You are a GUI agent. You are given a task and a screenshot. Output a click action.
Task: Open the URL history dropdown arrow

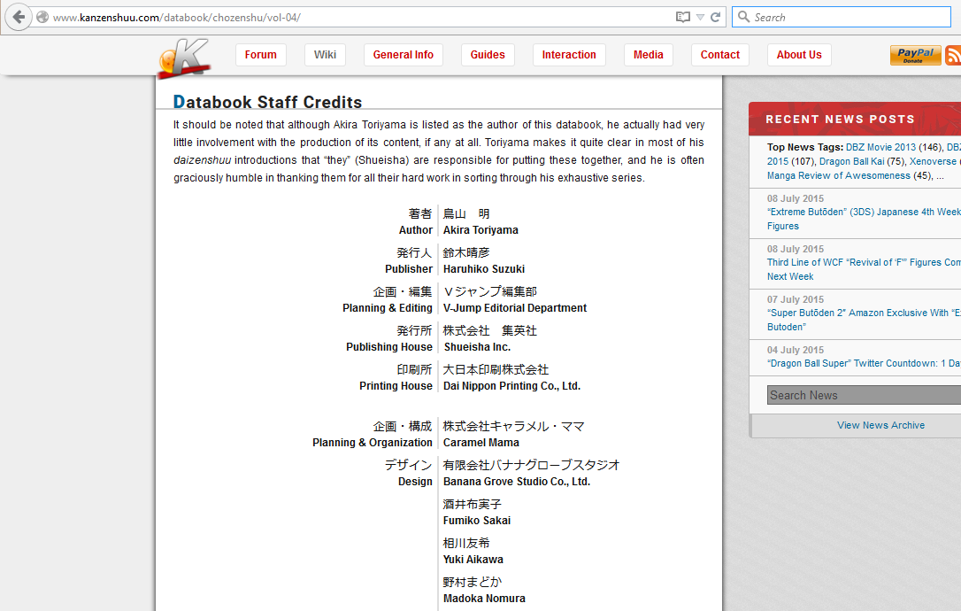click(700, 17)
